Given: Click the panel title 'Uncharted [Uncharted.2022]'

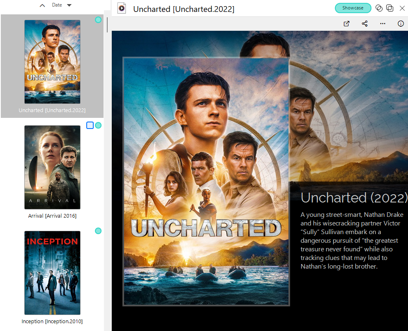Looking at the screenshot, I should click(x=184, y=9).
